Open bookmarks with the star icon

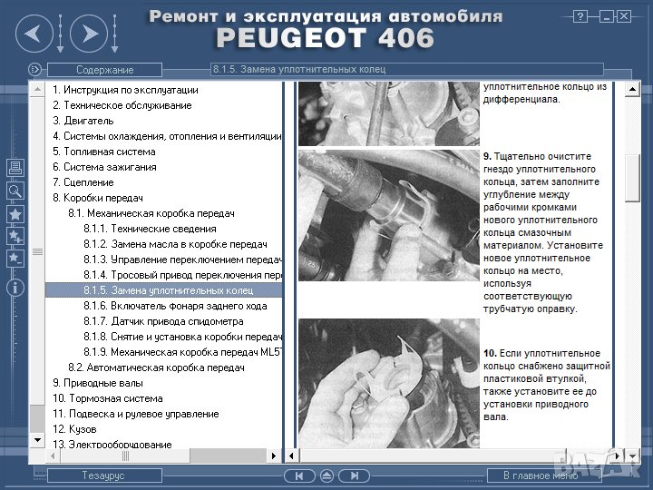coord(15,214)
